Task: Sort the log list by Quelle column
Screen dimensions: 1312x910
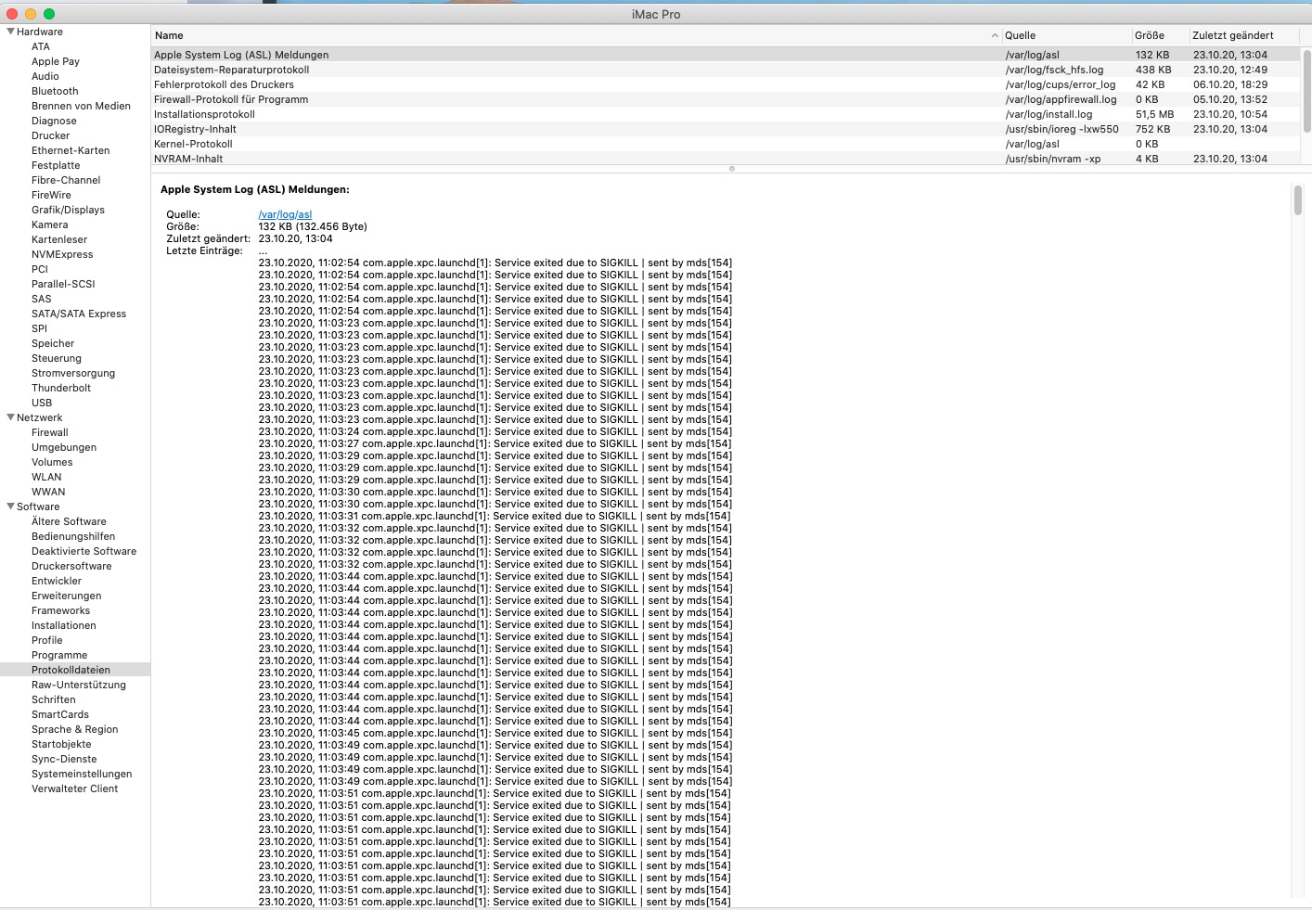Action: pyautogui.click(x=1020, y=35)
